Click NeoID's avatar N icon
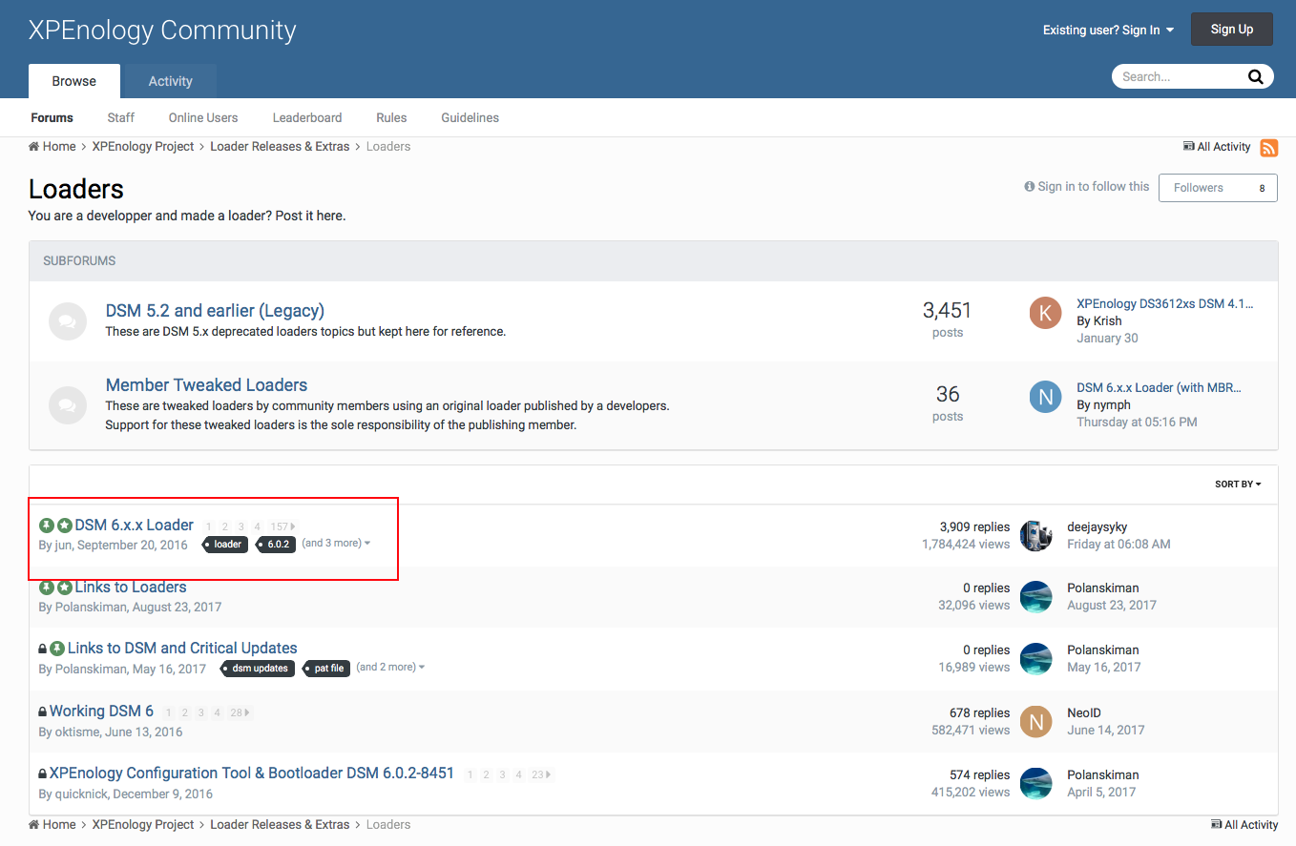Viewport: 1296px width, 846px height. [x=1035, y=721]
